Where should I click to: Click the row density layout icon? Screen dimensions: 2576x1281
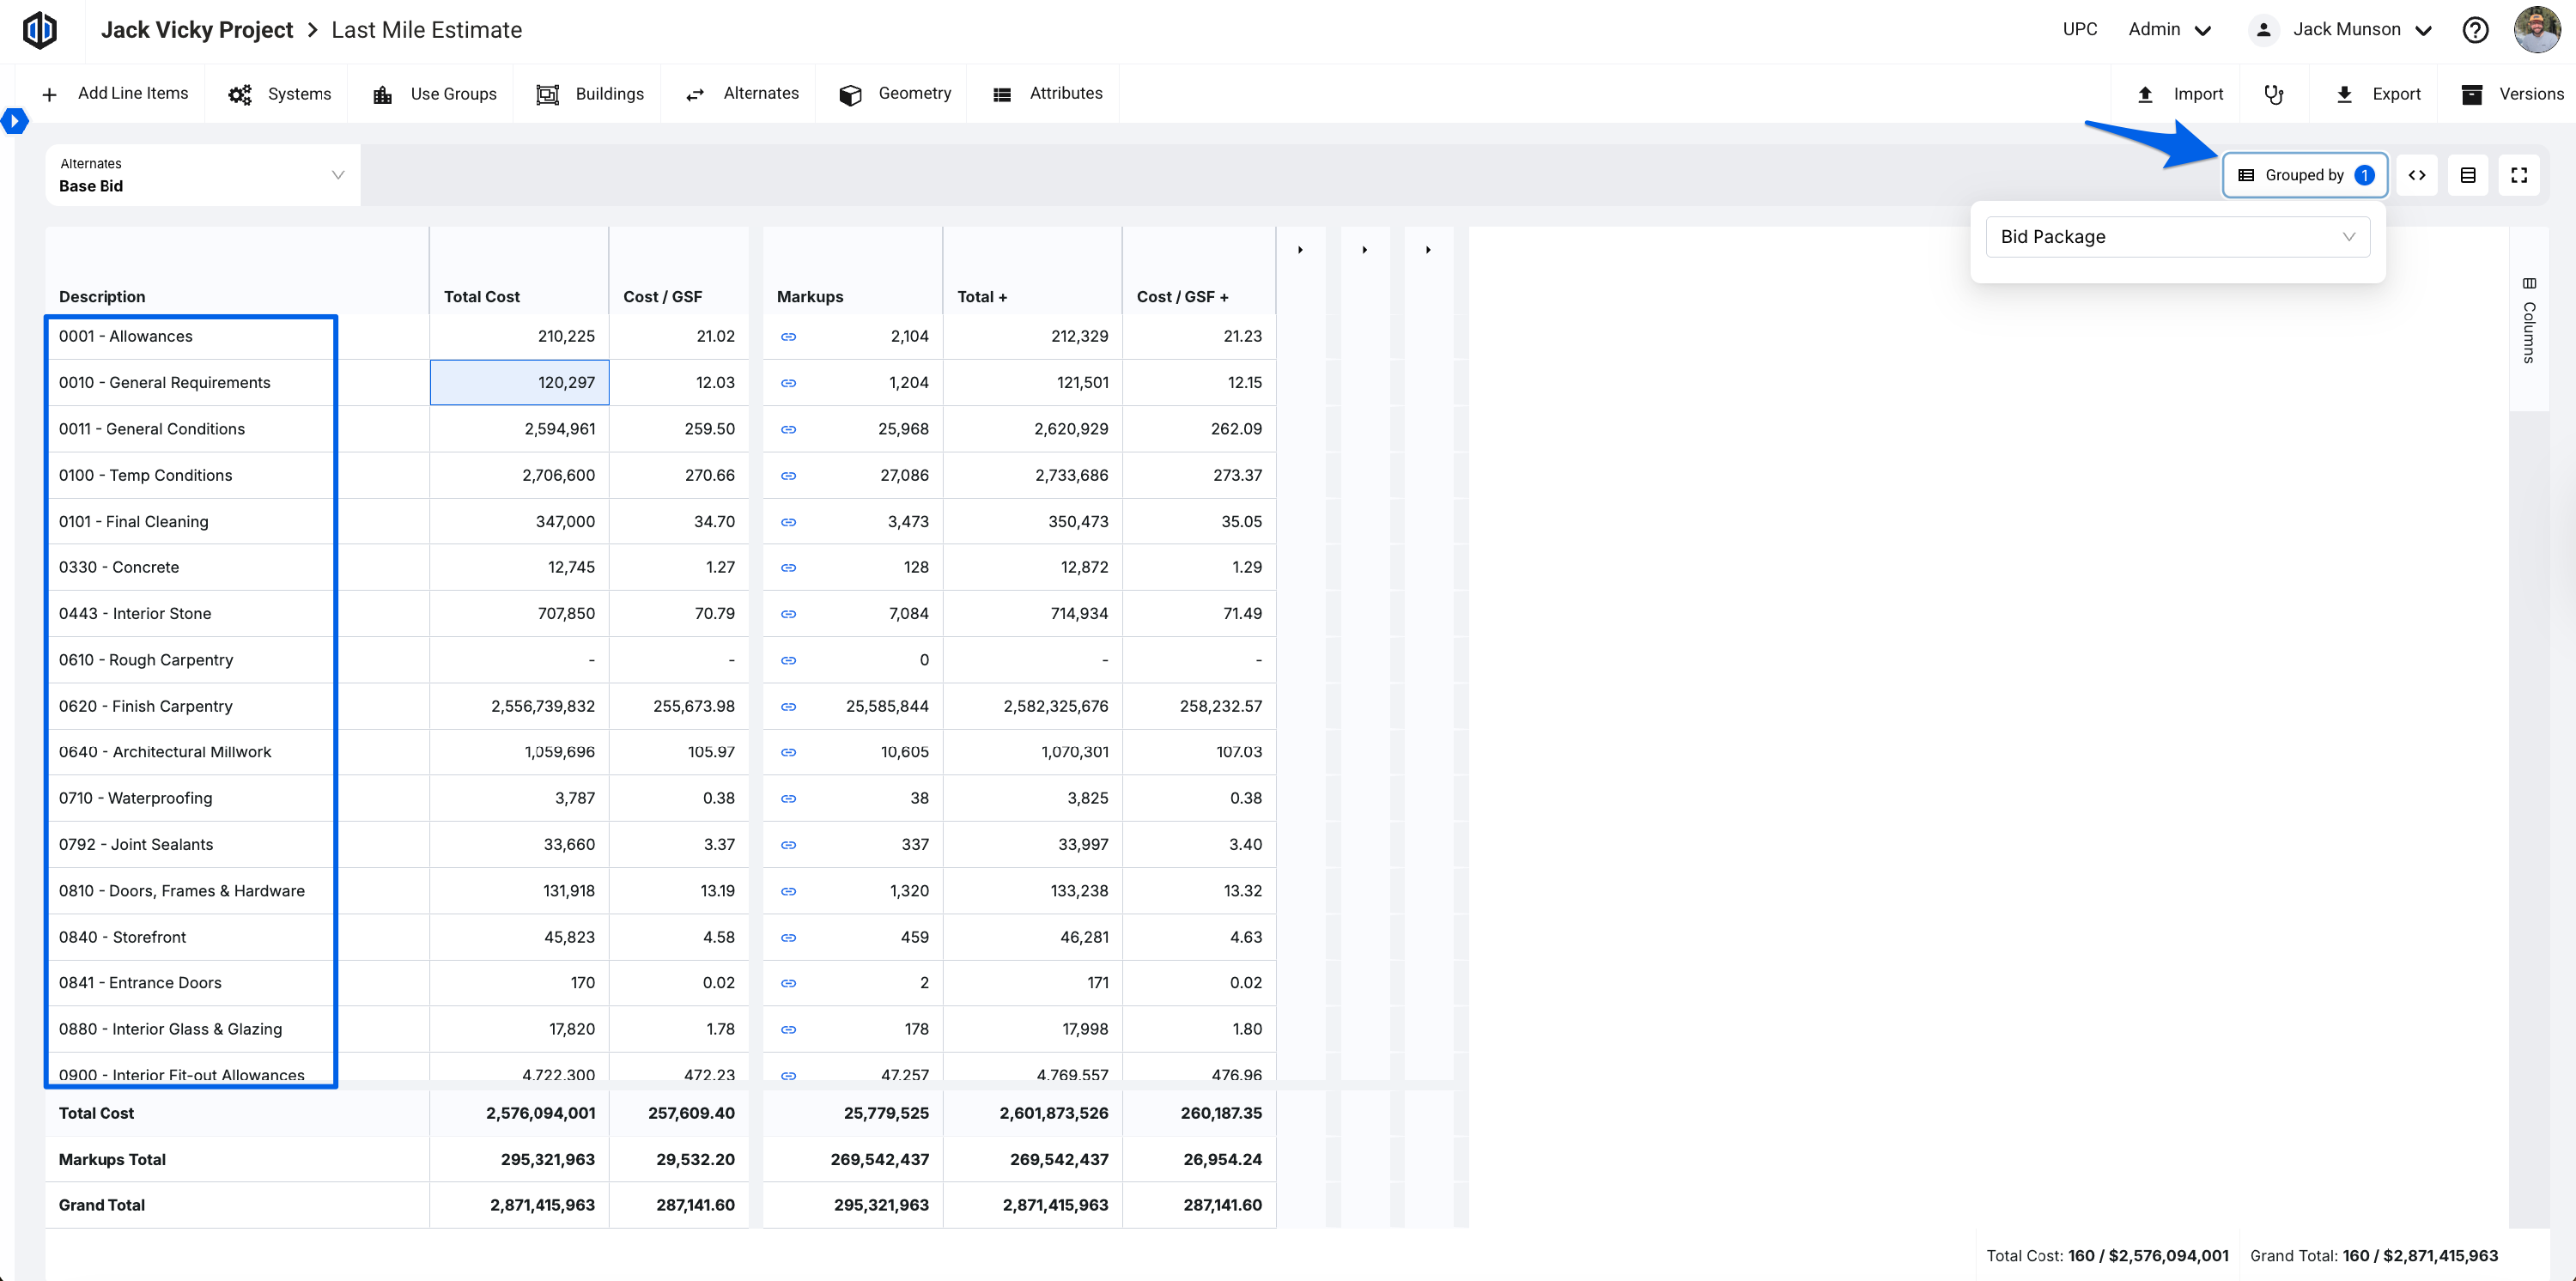pyautogui.click(x=2467, y=175)
